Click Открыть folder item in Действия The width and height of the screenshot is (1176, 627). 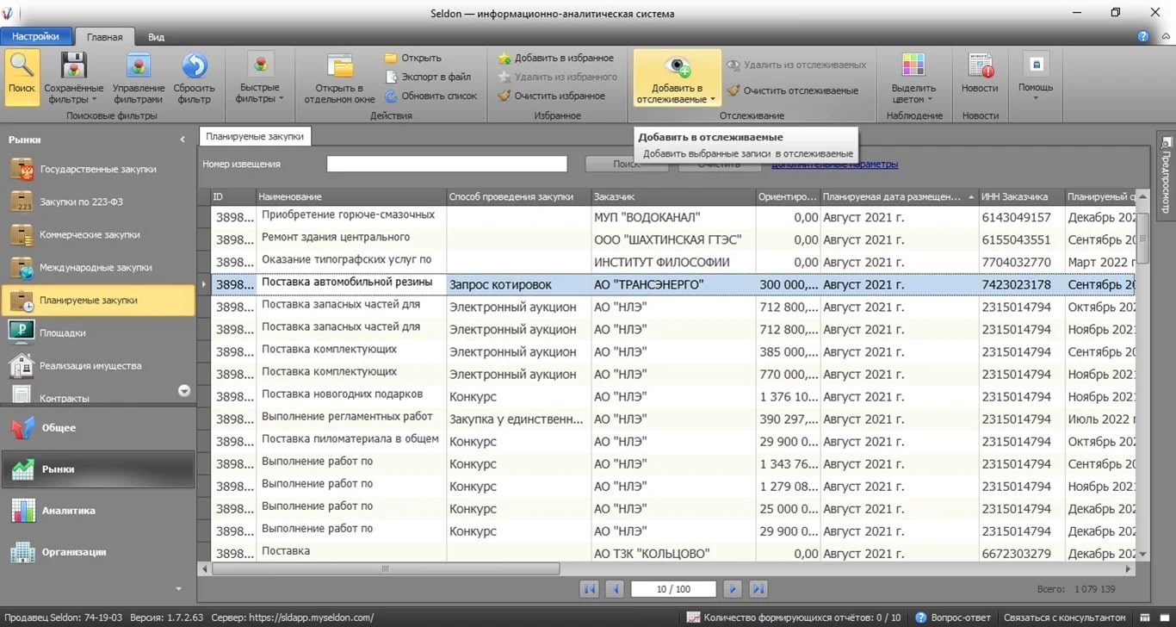click(412, 58)
